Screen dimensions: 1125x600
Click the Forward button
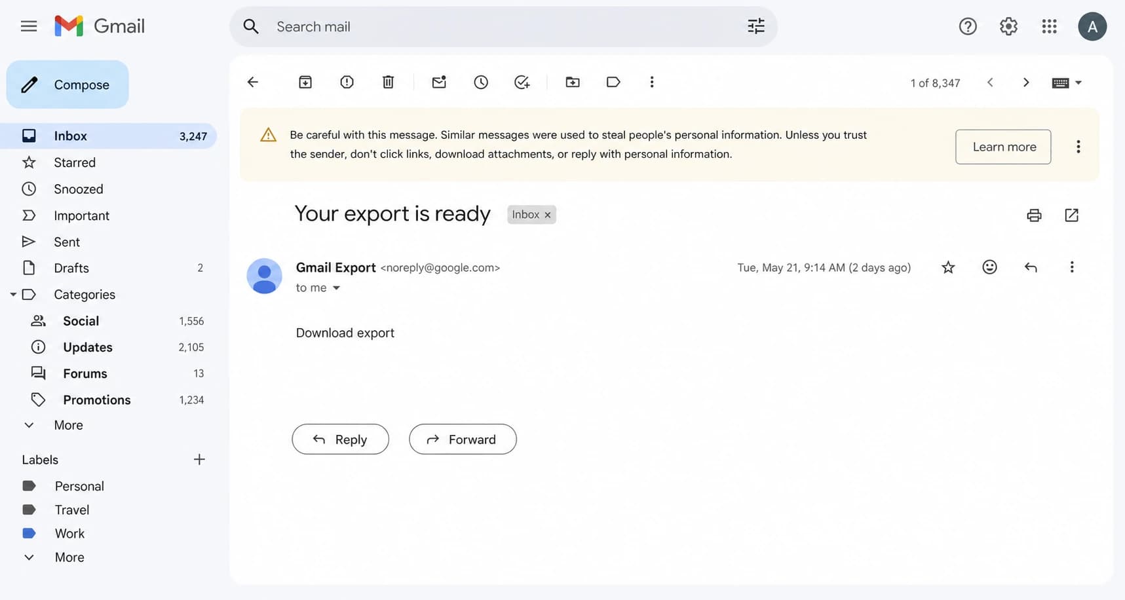click(x=463, y=440)
